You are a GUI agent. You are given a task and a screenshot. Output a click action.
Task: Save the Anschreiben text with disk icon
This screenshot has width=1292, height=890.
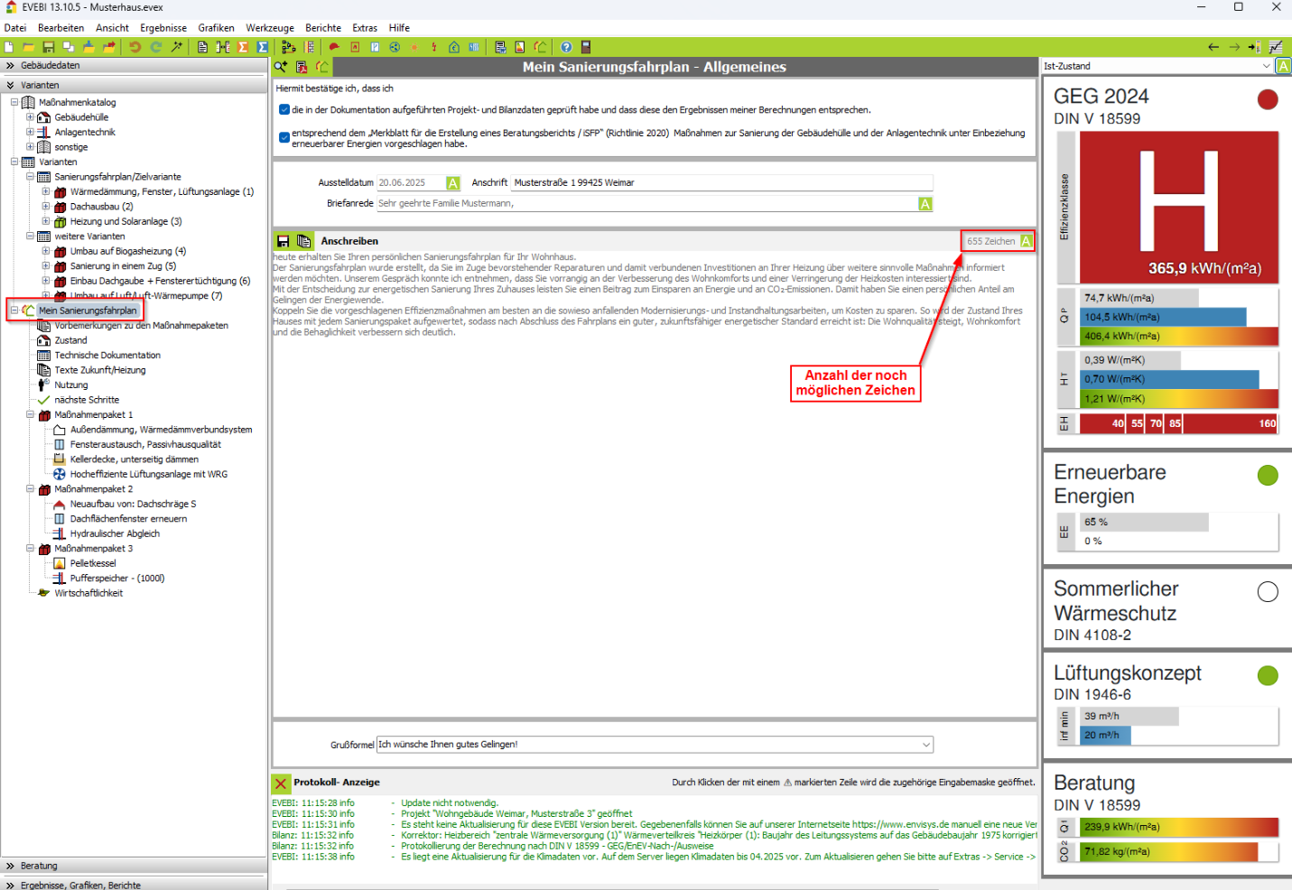(x=283, y=241)
